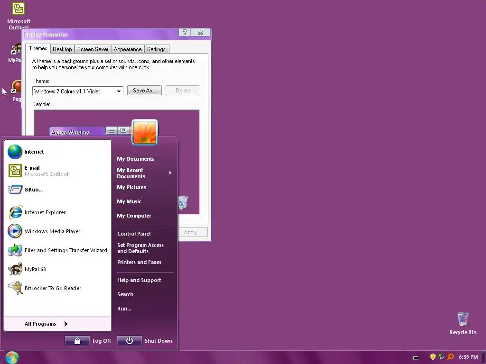Open Microsoft Outlook desktop shortcut icon
Screen dimensions: 486x364
click(19, 9)
